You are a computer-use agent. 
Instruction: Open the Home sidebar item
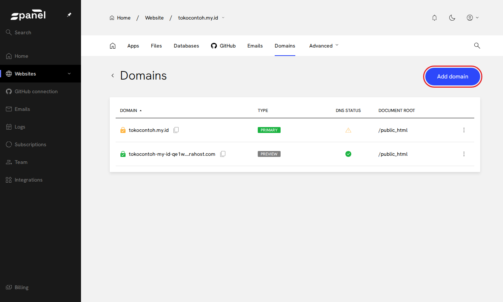pyautogui.click(x=41, y=56)
